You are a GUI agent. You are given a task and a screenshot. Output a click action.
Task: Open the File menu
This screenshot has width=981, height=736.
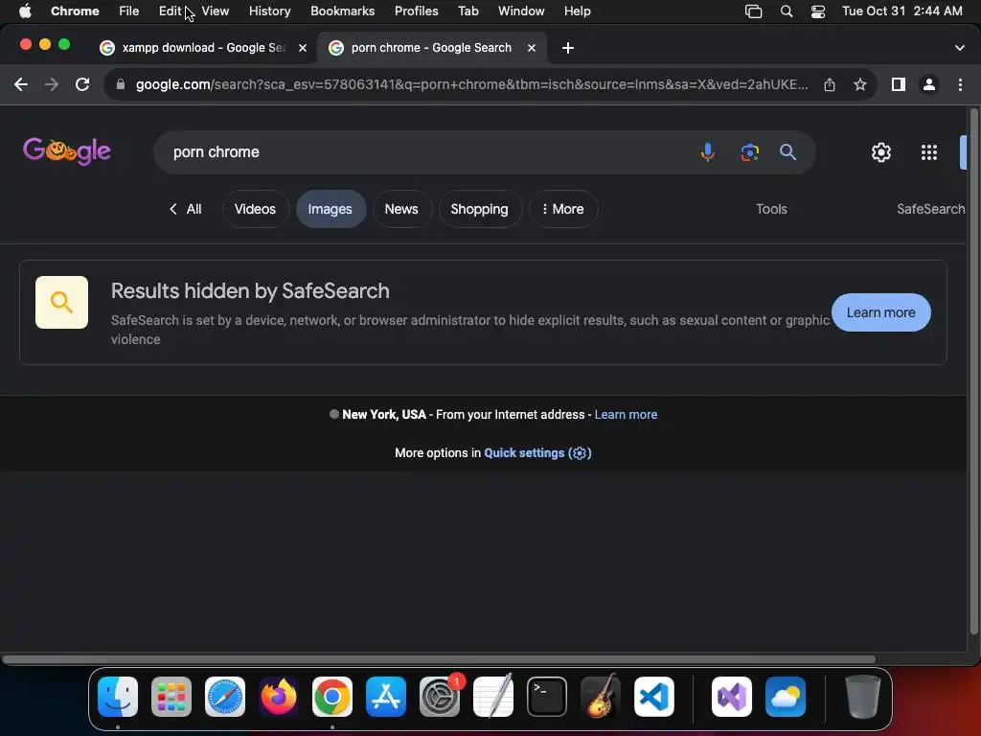[x=129, y=11]
